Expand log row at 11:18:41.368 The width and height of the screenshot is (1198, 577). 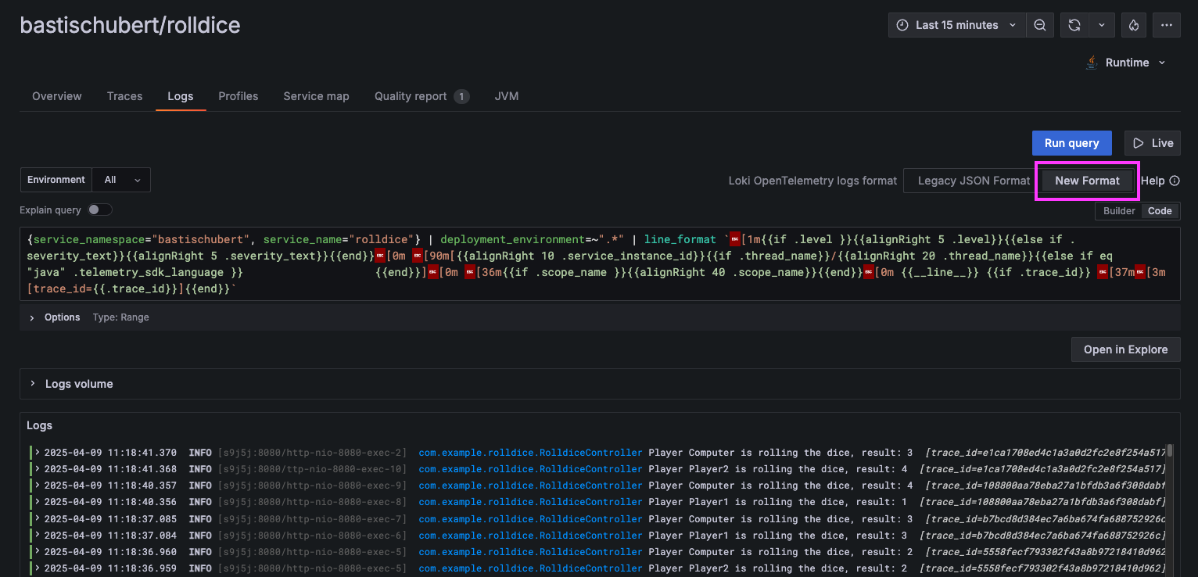tap(37, 469)
